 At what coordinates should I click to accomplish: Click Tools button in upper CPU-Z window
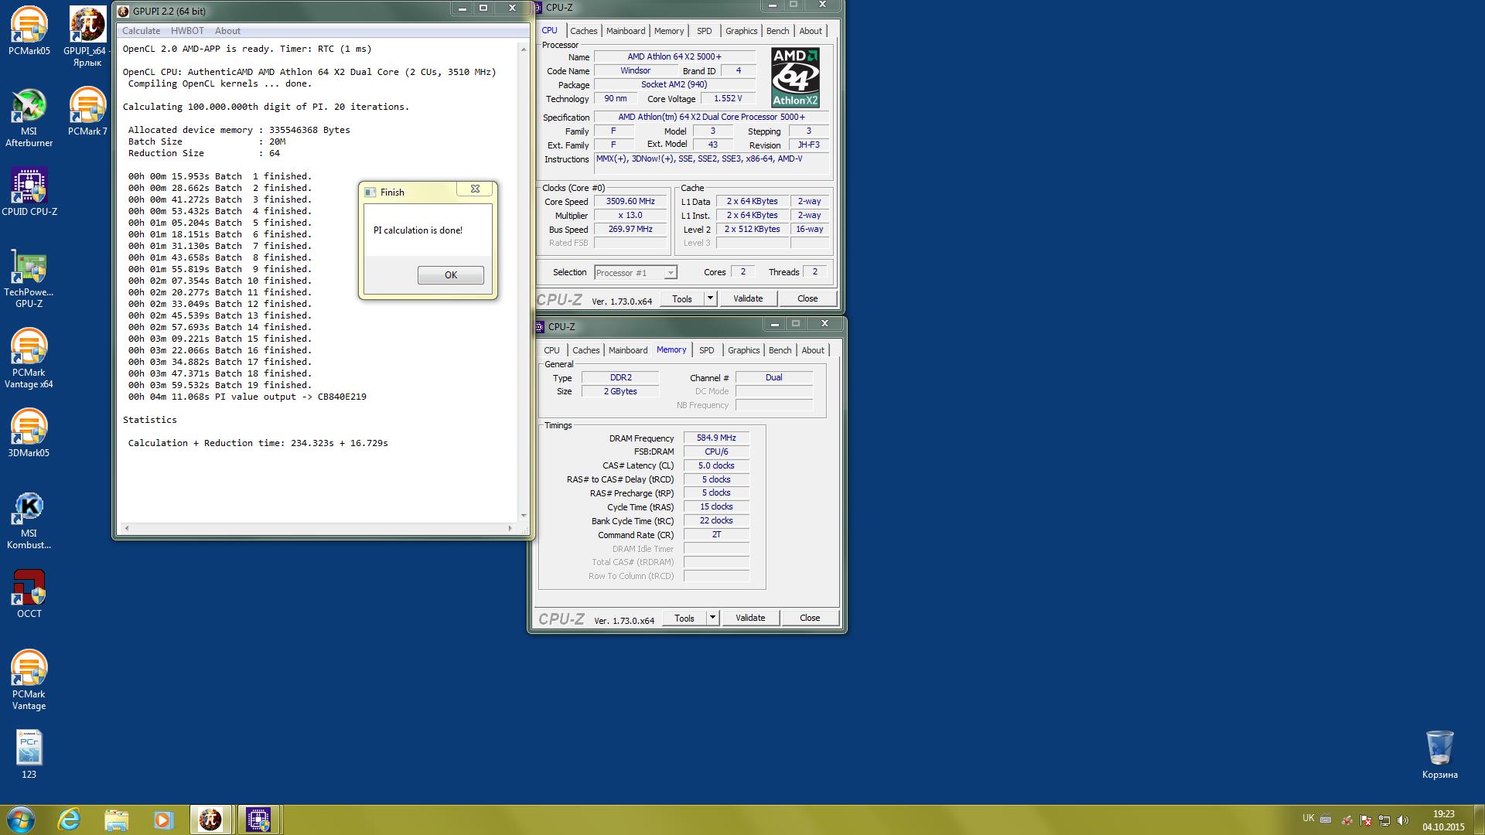681,298
